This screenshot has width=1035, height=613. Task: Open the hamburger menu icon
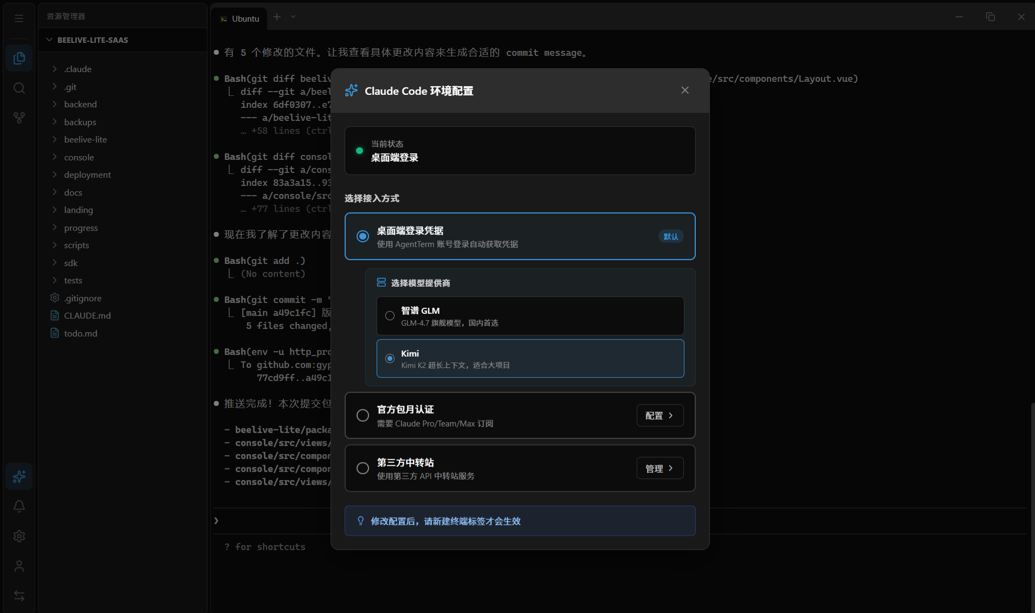[x=19, y=18]
